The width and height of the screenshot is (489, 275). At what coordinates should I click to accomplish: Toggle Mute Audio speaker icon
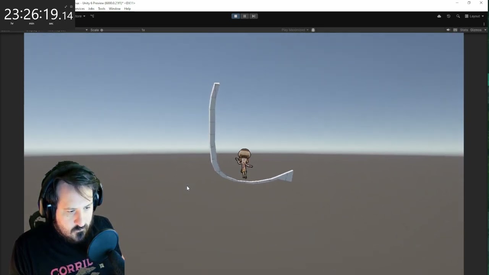click(448, 30)
